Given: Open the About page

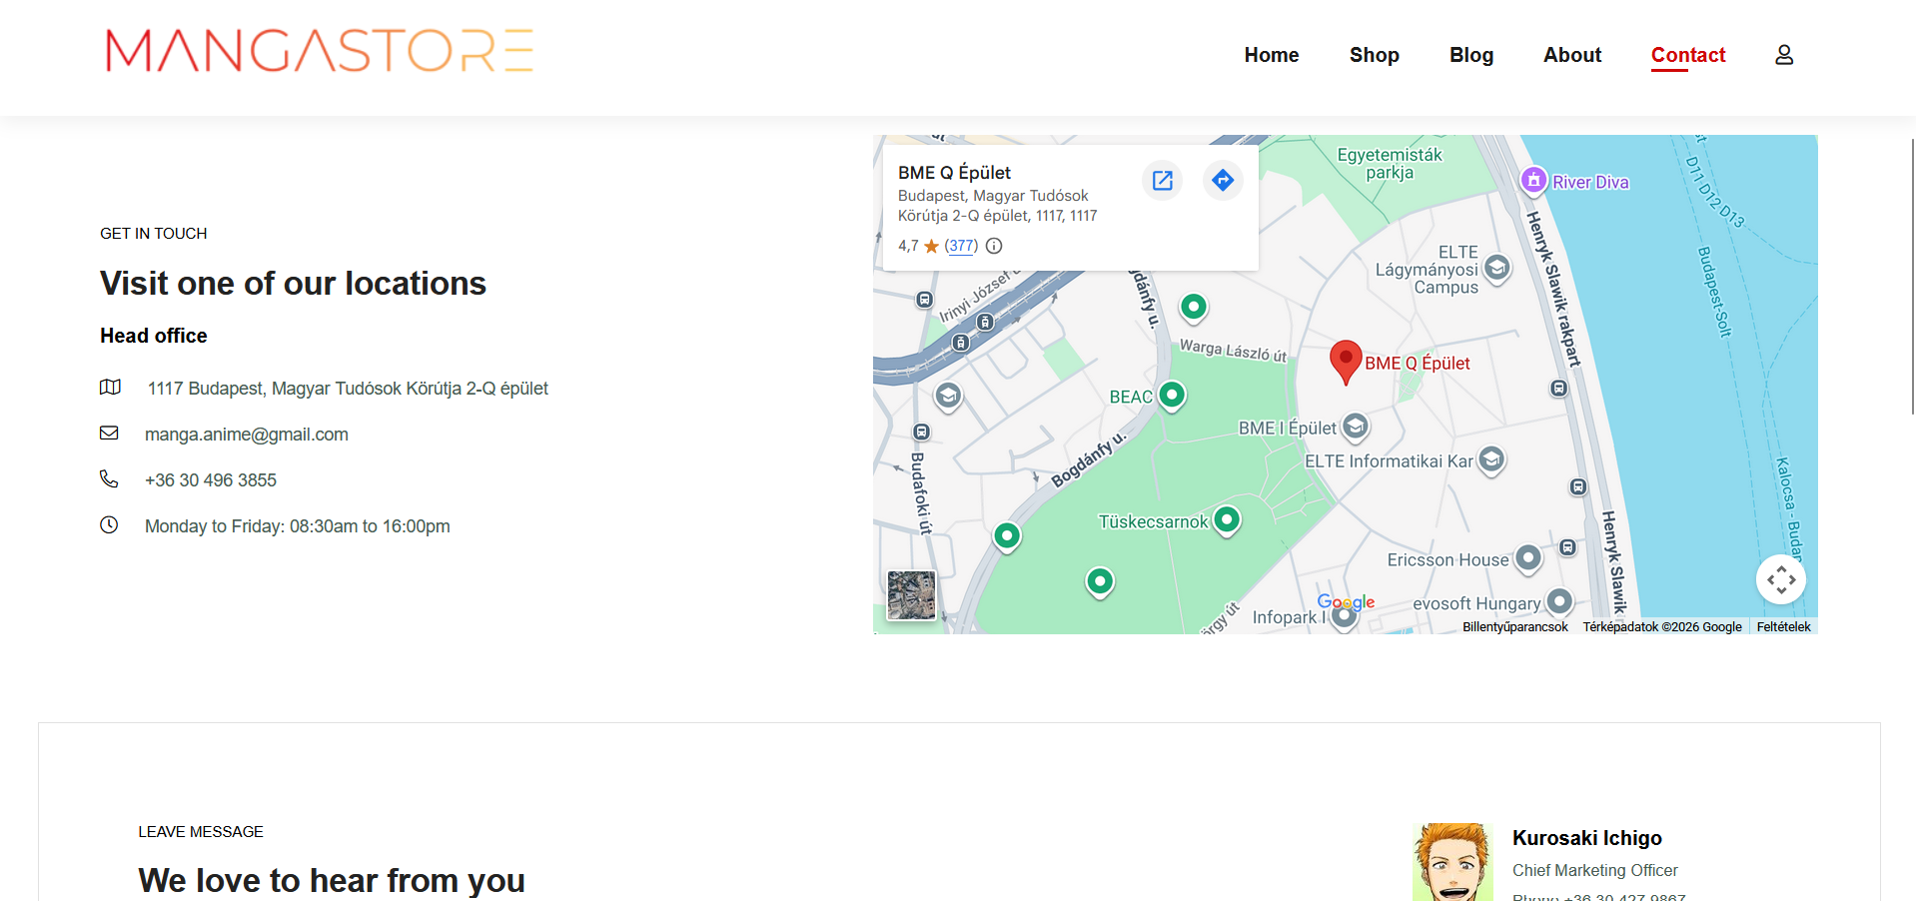Looking at the screenshot, I should [1571, 55].
